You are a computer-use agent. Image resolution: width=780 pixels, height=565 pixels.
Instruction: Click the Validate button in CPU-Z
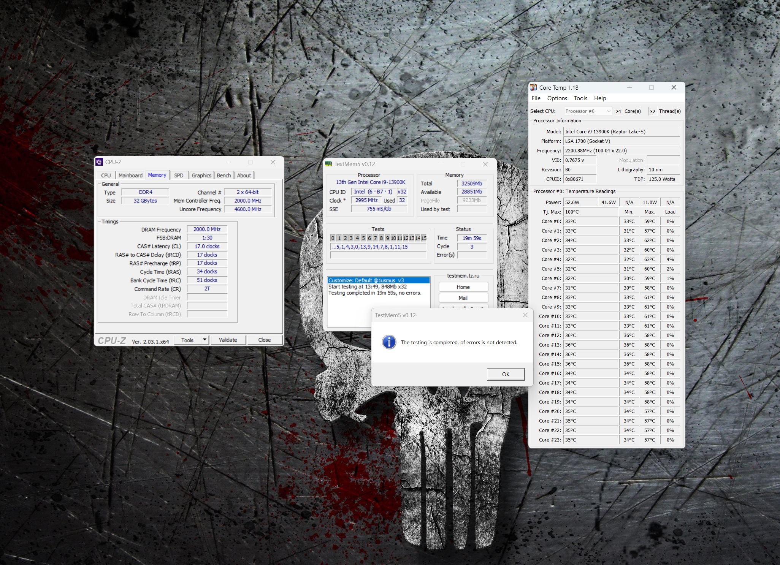[x=228, y=340]
